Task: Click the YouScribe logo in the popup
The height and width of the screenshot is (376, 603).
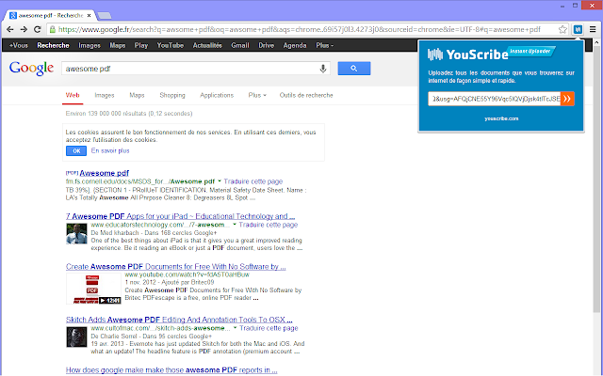Action: [468, 55]
